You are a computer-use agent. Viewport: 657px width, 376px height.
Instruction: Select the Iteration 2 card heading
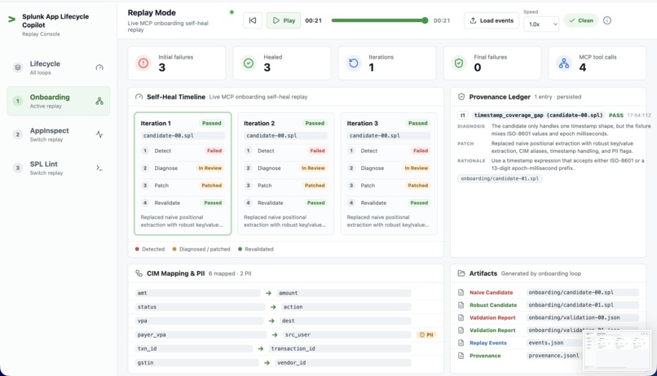pos(259,123)
